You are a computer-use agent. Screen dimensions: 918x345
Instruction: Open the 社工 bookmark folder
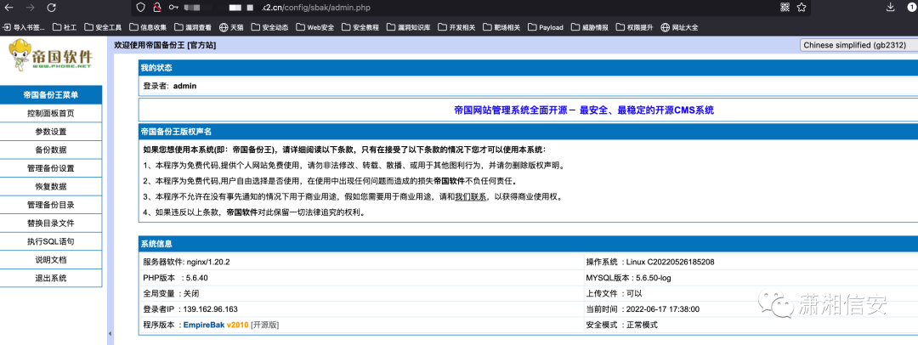click(65, 27)
